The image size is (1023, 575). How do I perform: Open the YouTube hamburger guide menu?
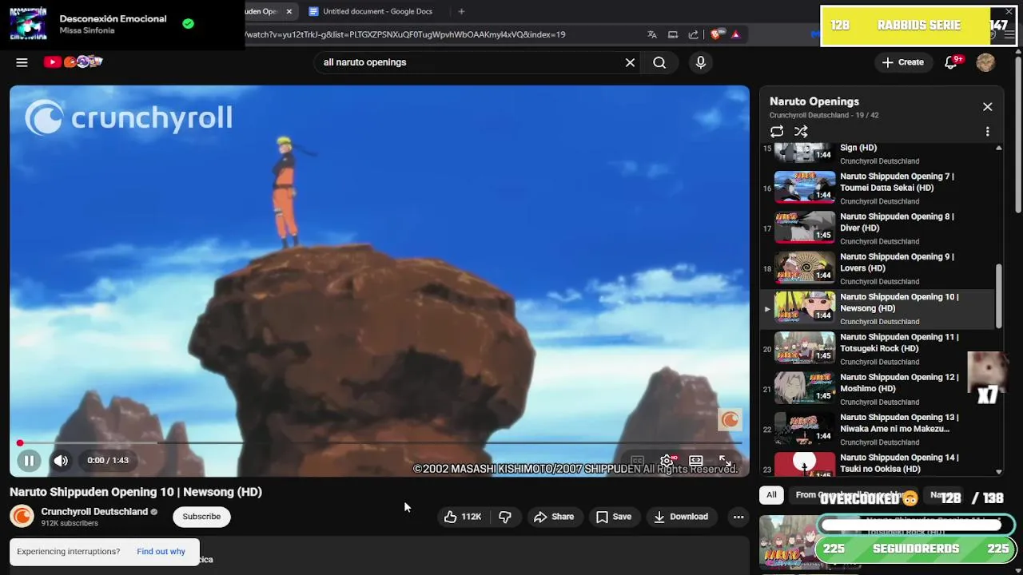pyautogui.click(x=22, y=62)
